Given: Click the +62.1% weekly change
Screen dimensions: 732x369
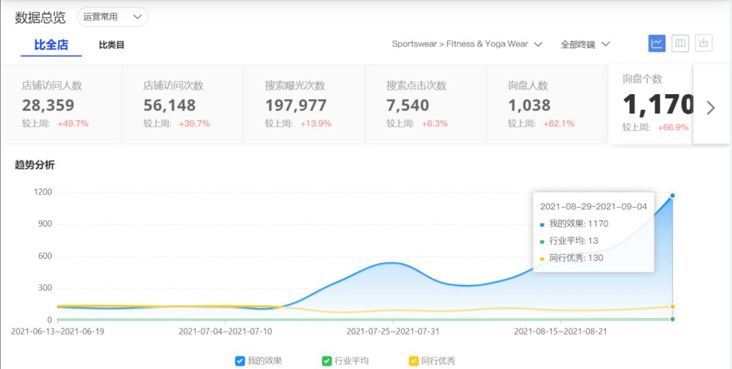Looking at the screenshot, I should [558, 124].
